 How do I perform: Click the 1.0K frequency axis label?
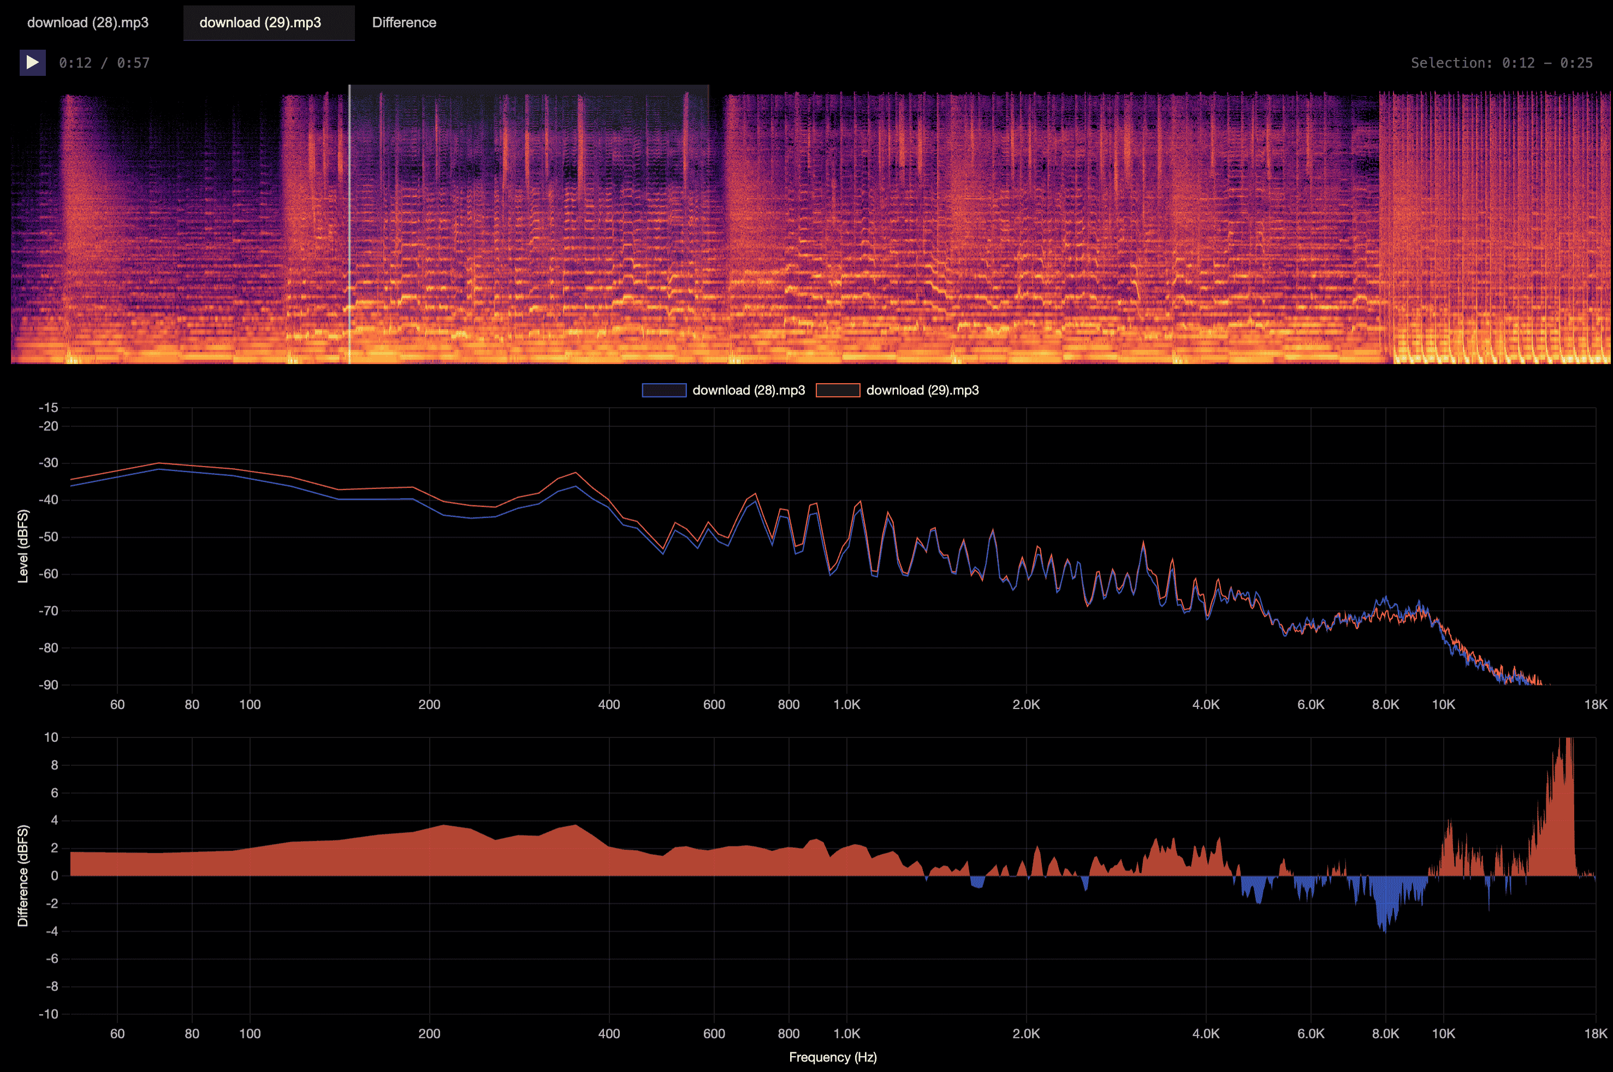(x=848, y=705)
